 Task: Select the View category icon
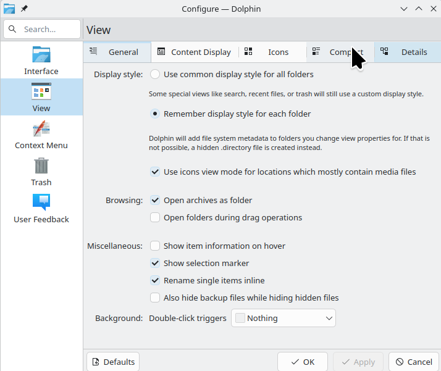coord(41,92)
